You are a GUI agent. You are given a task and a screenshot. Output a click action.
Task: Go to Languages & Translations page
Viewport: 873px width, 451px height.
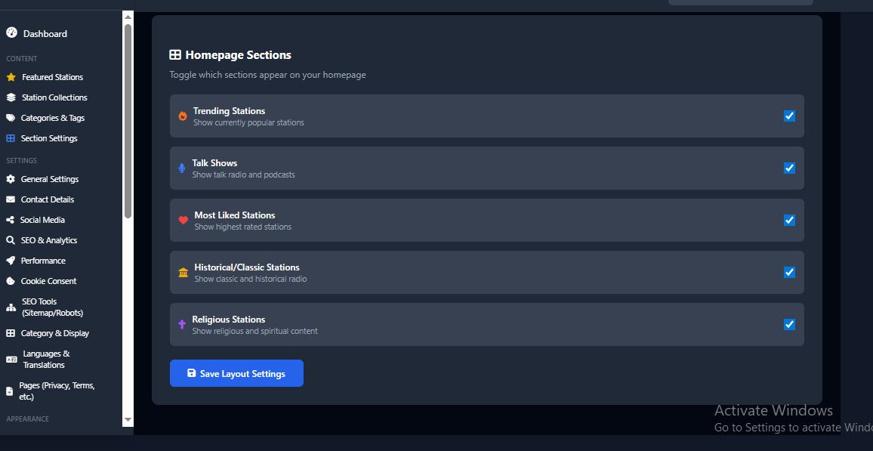pyautogui.click(x=46, y=359)
